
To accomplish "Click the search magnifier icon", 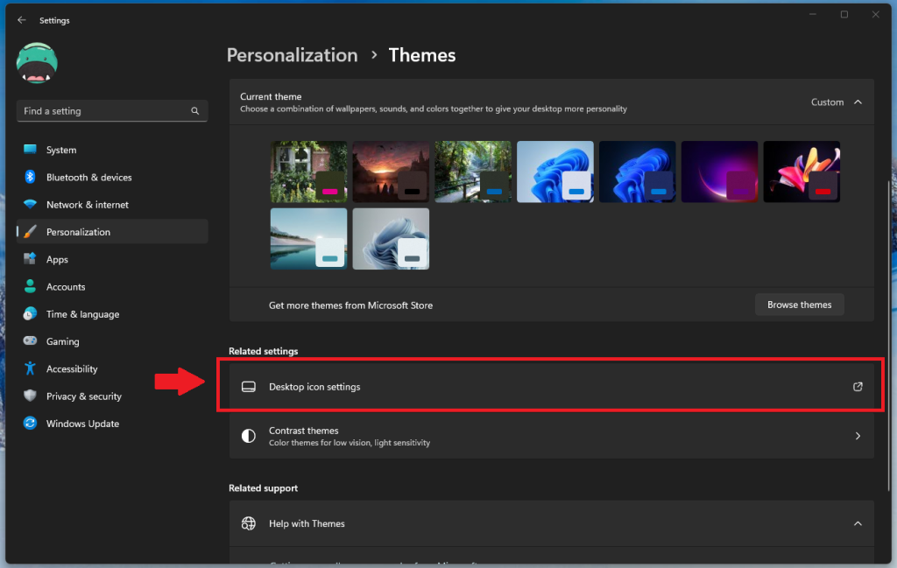I will click(x=194, y=111).
